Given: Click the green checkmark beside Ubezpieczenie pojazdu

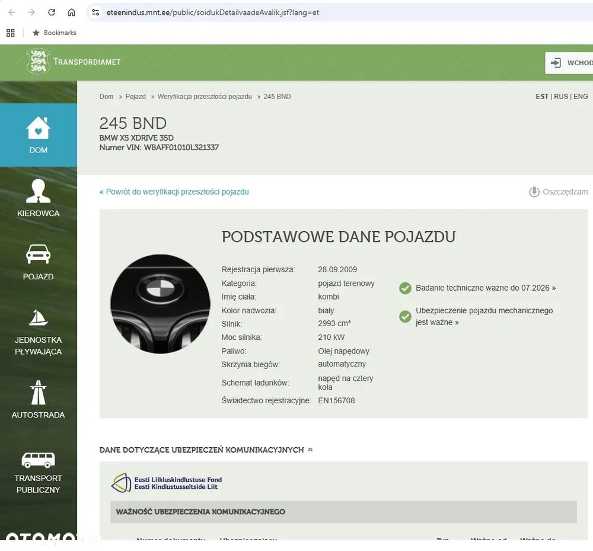Looking at the screenshot, I should tap(405, 317).
